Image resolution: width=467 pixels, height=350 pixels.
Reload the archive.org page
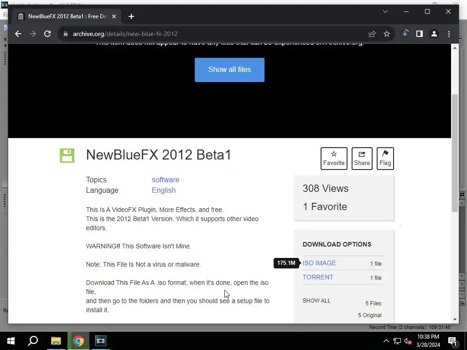(47, 34)
